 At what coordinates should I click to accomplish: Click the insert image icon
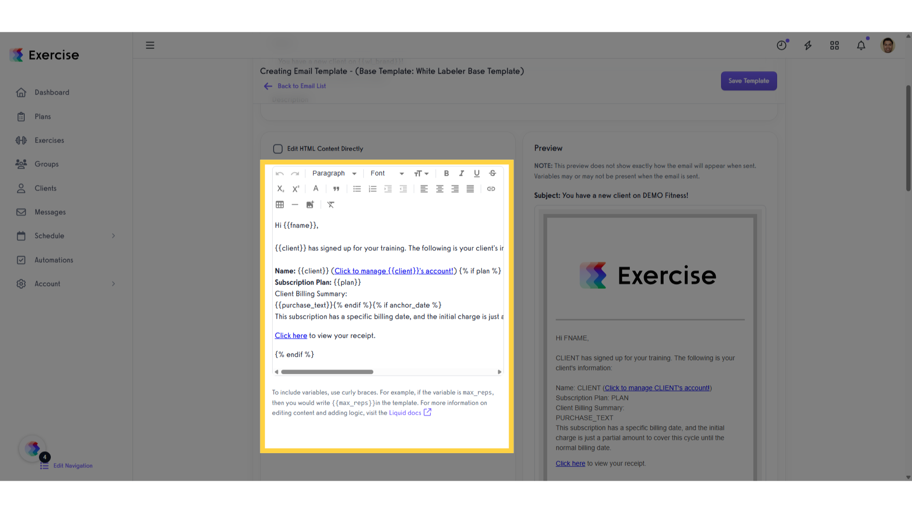click(x=310, y=205)
